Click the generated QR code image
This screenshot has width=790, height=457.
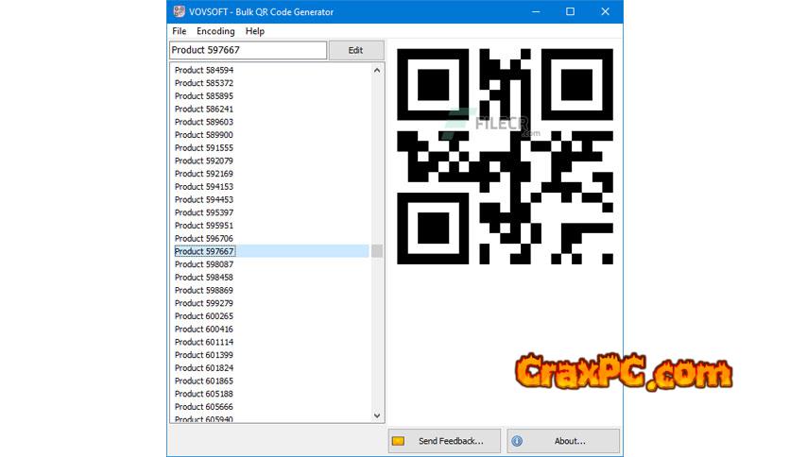point(505,156)
